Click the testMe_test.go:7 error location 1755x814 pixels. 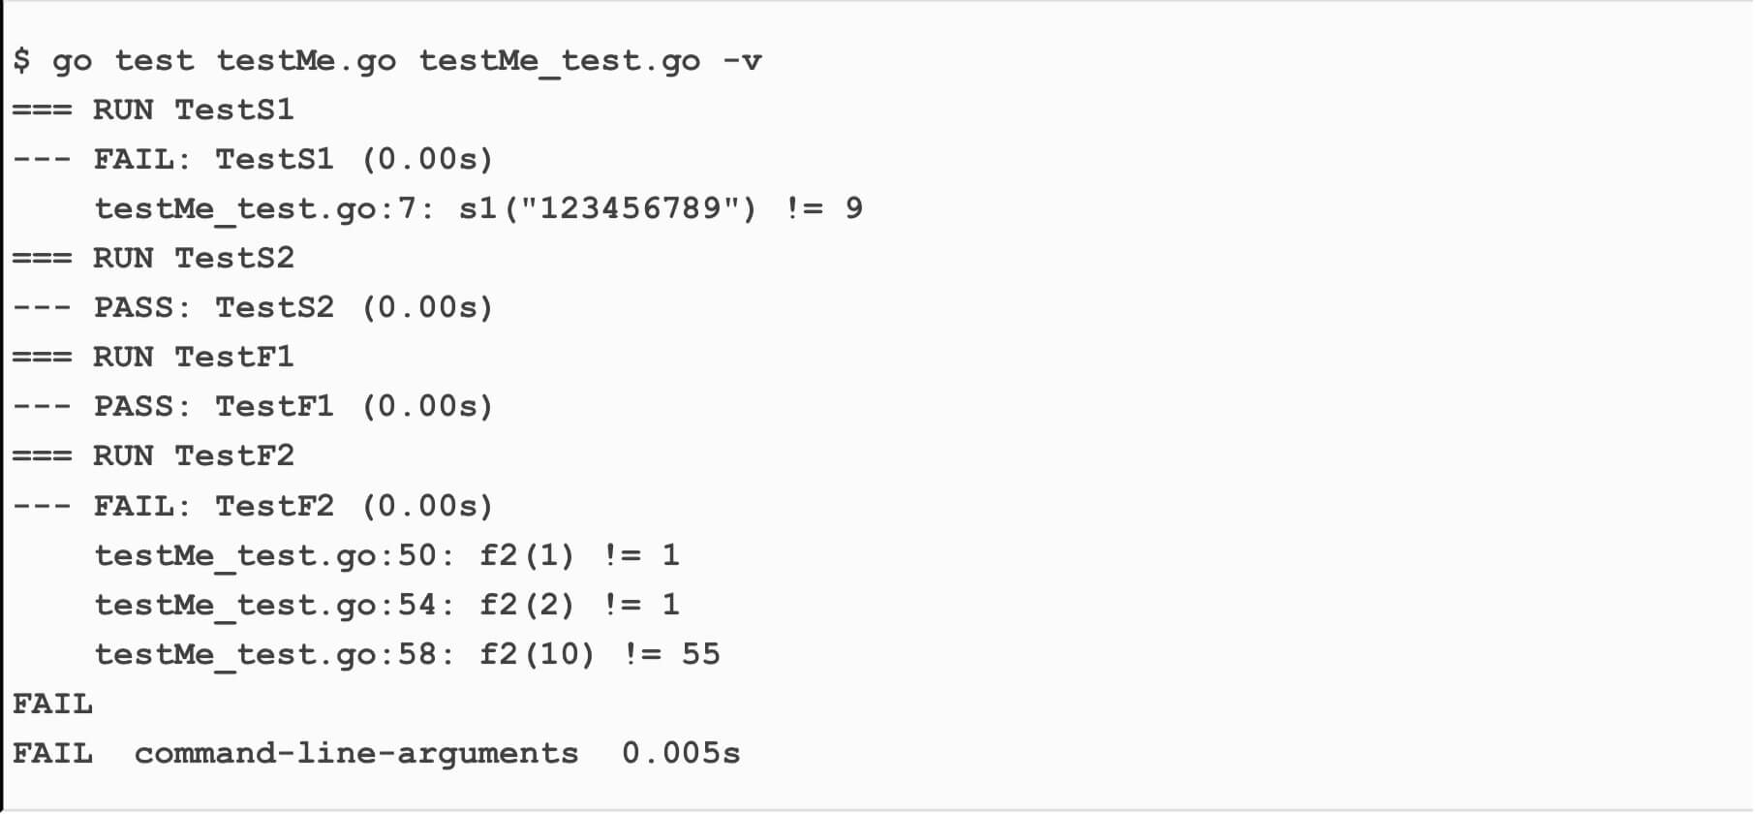pyautogui.click(x=263, y=209)
